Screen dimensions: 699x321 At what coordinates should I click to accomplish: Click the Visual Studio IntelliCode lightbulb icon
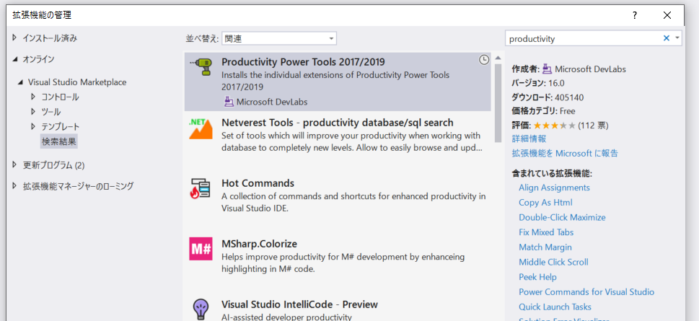200,309
